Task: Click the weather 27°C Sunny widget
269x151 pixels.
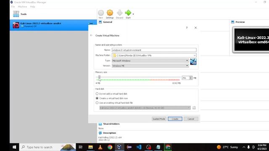Action: click(227, 147)
